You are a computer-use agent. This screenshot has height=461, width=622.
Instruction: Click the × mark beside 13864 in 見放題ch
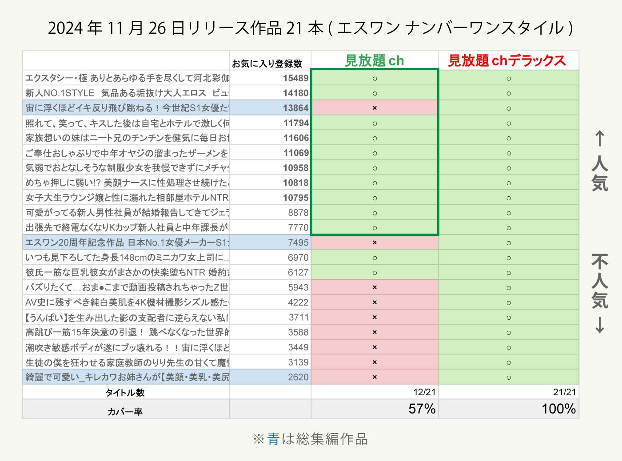(375, 107)
